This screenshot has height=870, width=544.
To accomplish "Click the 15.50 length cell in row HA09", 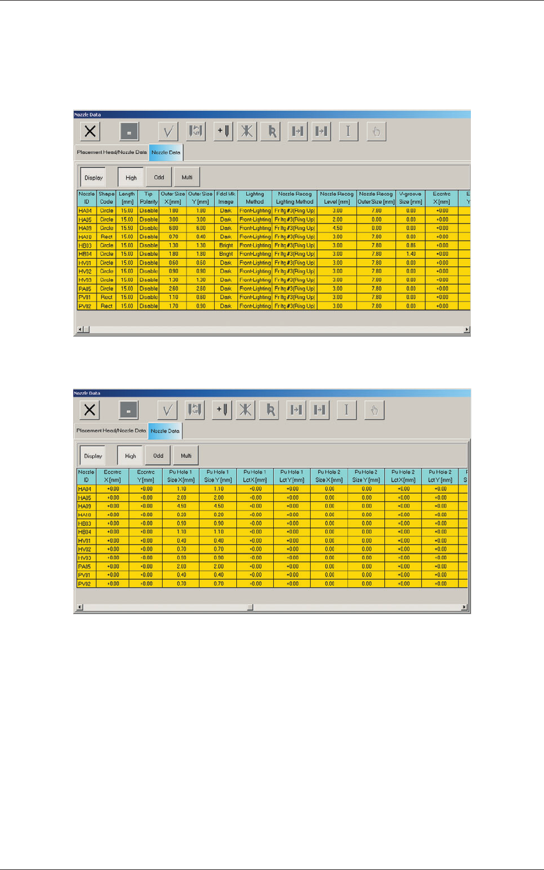I will [x=127, y=228].
